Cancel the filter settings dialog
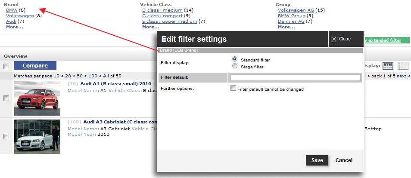The width and height of the screenshot is (411, 178). click(344, 160)
